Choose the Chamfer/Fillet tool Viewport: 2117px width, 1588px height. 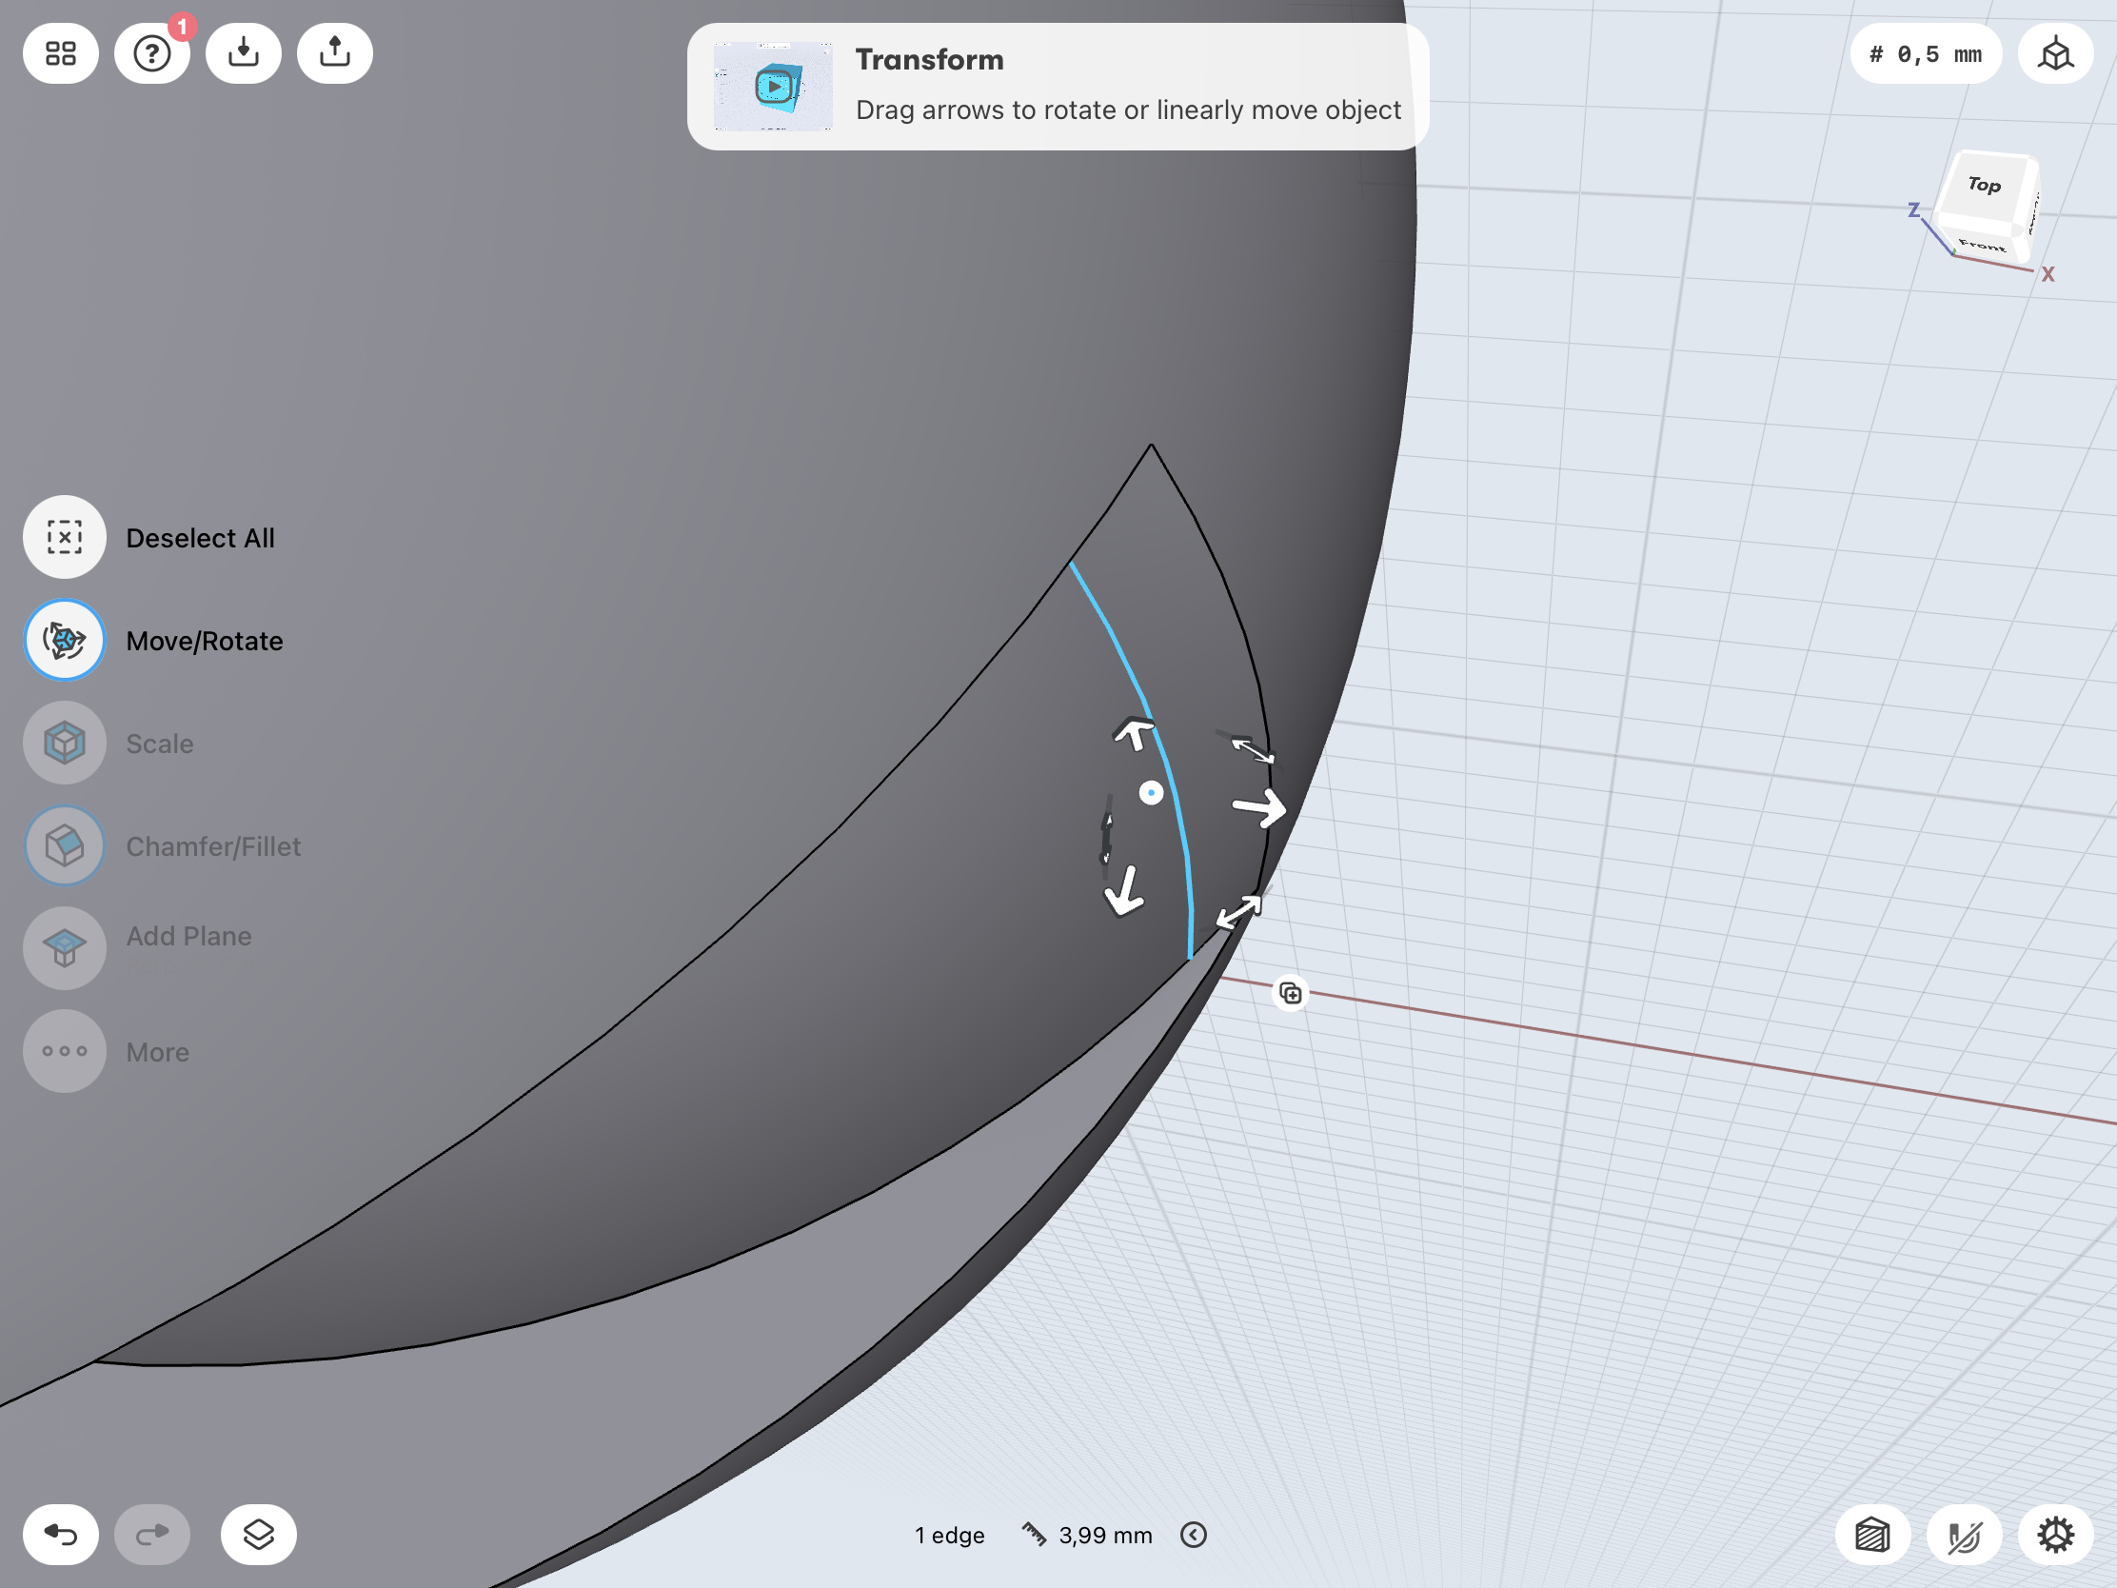tap(64, 846)
